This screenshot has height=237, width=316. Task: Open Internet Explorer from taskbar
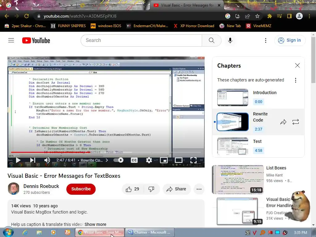25,232
